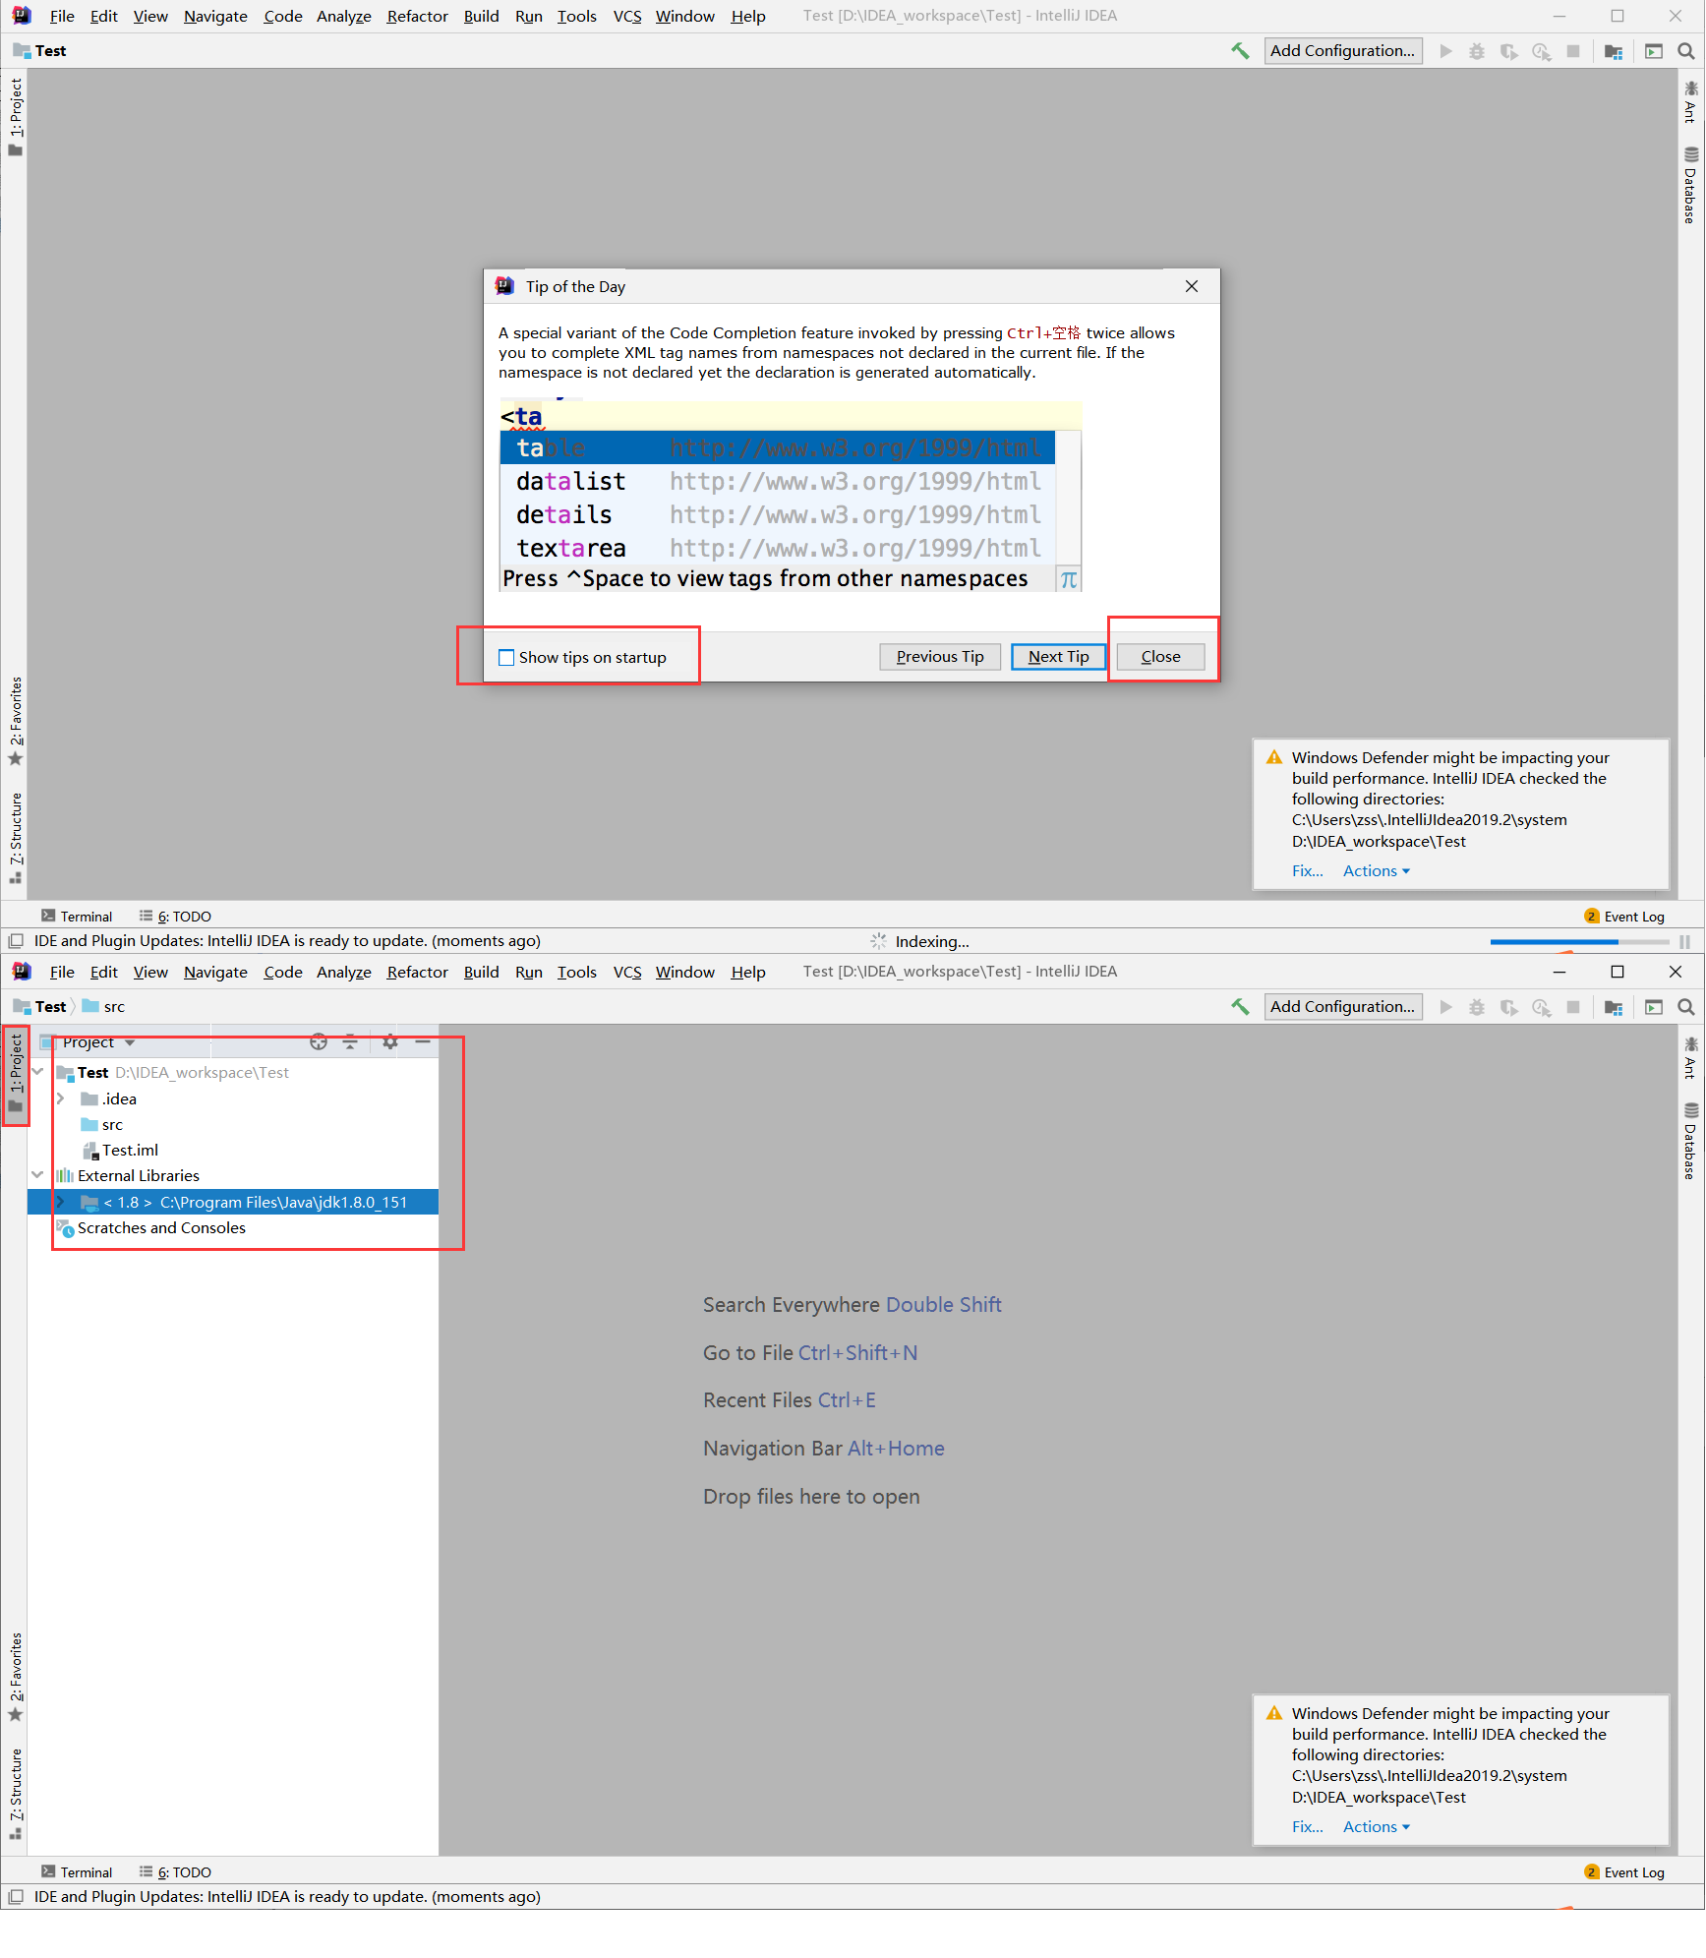Click Previous Tip button
1706x1958 pixels.
[939, 657]
